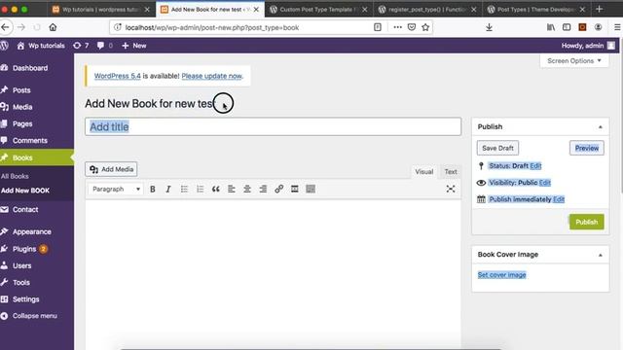
Task: Apply italic formatting in editor toolbar
Action: [x=168, y=190]
